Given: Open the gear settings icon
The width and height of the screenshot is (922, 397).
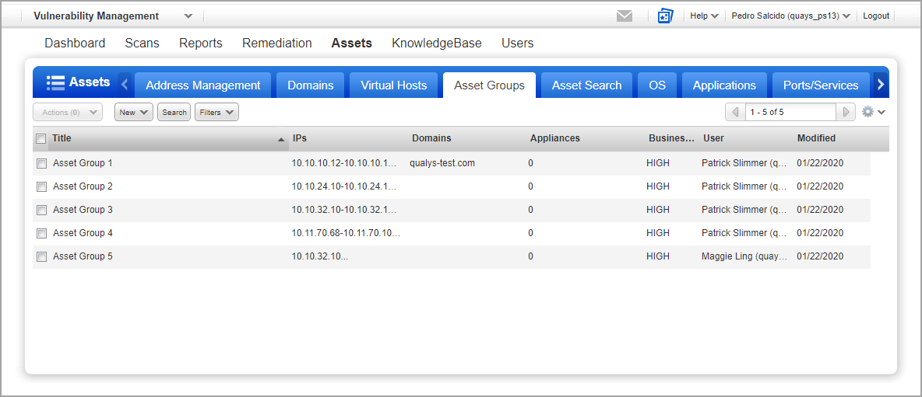Looking at the screenshot, I should pos(868,112).
